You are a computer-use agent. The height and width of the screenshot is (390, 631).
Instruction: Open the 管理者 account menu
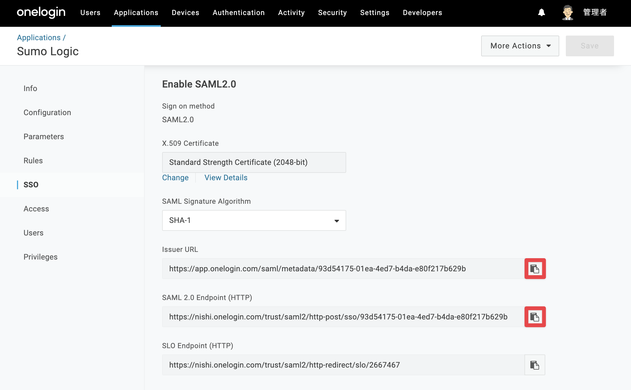click(x=595, y=13)
